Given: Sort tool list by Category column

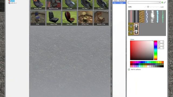Looking at the screenshot, I should 122,1.
